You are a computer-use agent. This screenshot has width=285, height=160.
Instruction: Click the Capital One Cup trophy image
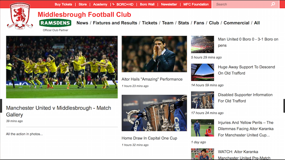(x=154, y=113)
